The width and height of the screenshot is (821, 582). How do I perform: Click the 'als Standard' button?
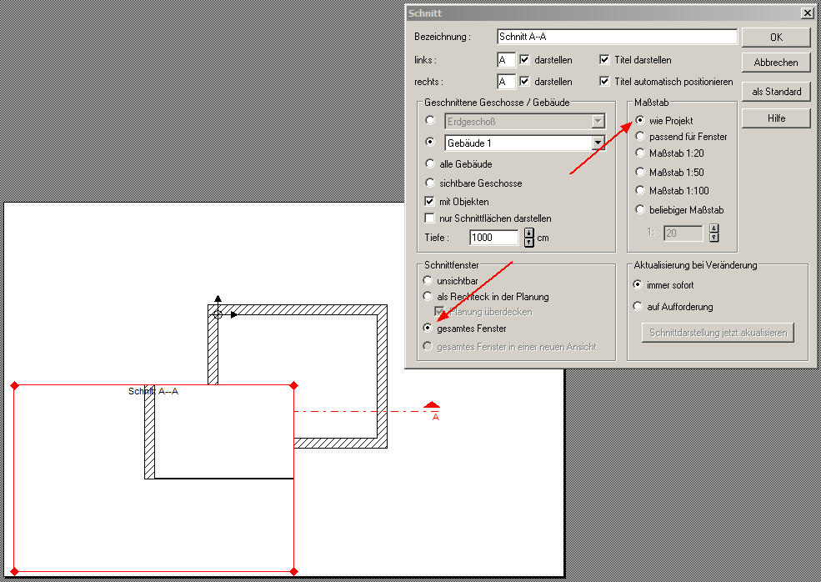pos(775,92)
